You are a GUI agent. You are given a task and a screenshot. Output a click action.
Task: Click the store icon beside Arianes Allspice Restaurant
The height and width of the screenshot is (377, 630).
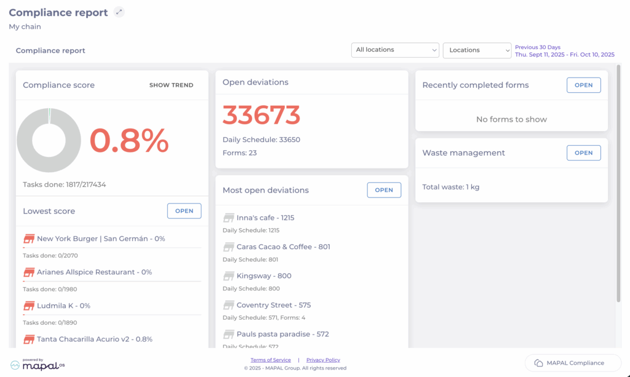(29, 272)
